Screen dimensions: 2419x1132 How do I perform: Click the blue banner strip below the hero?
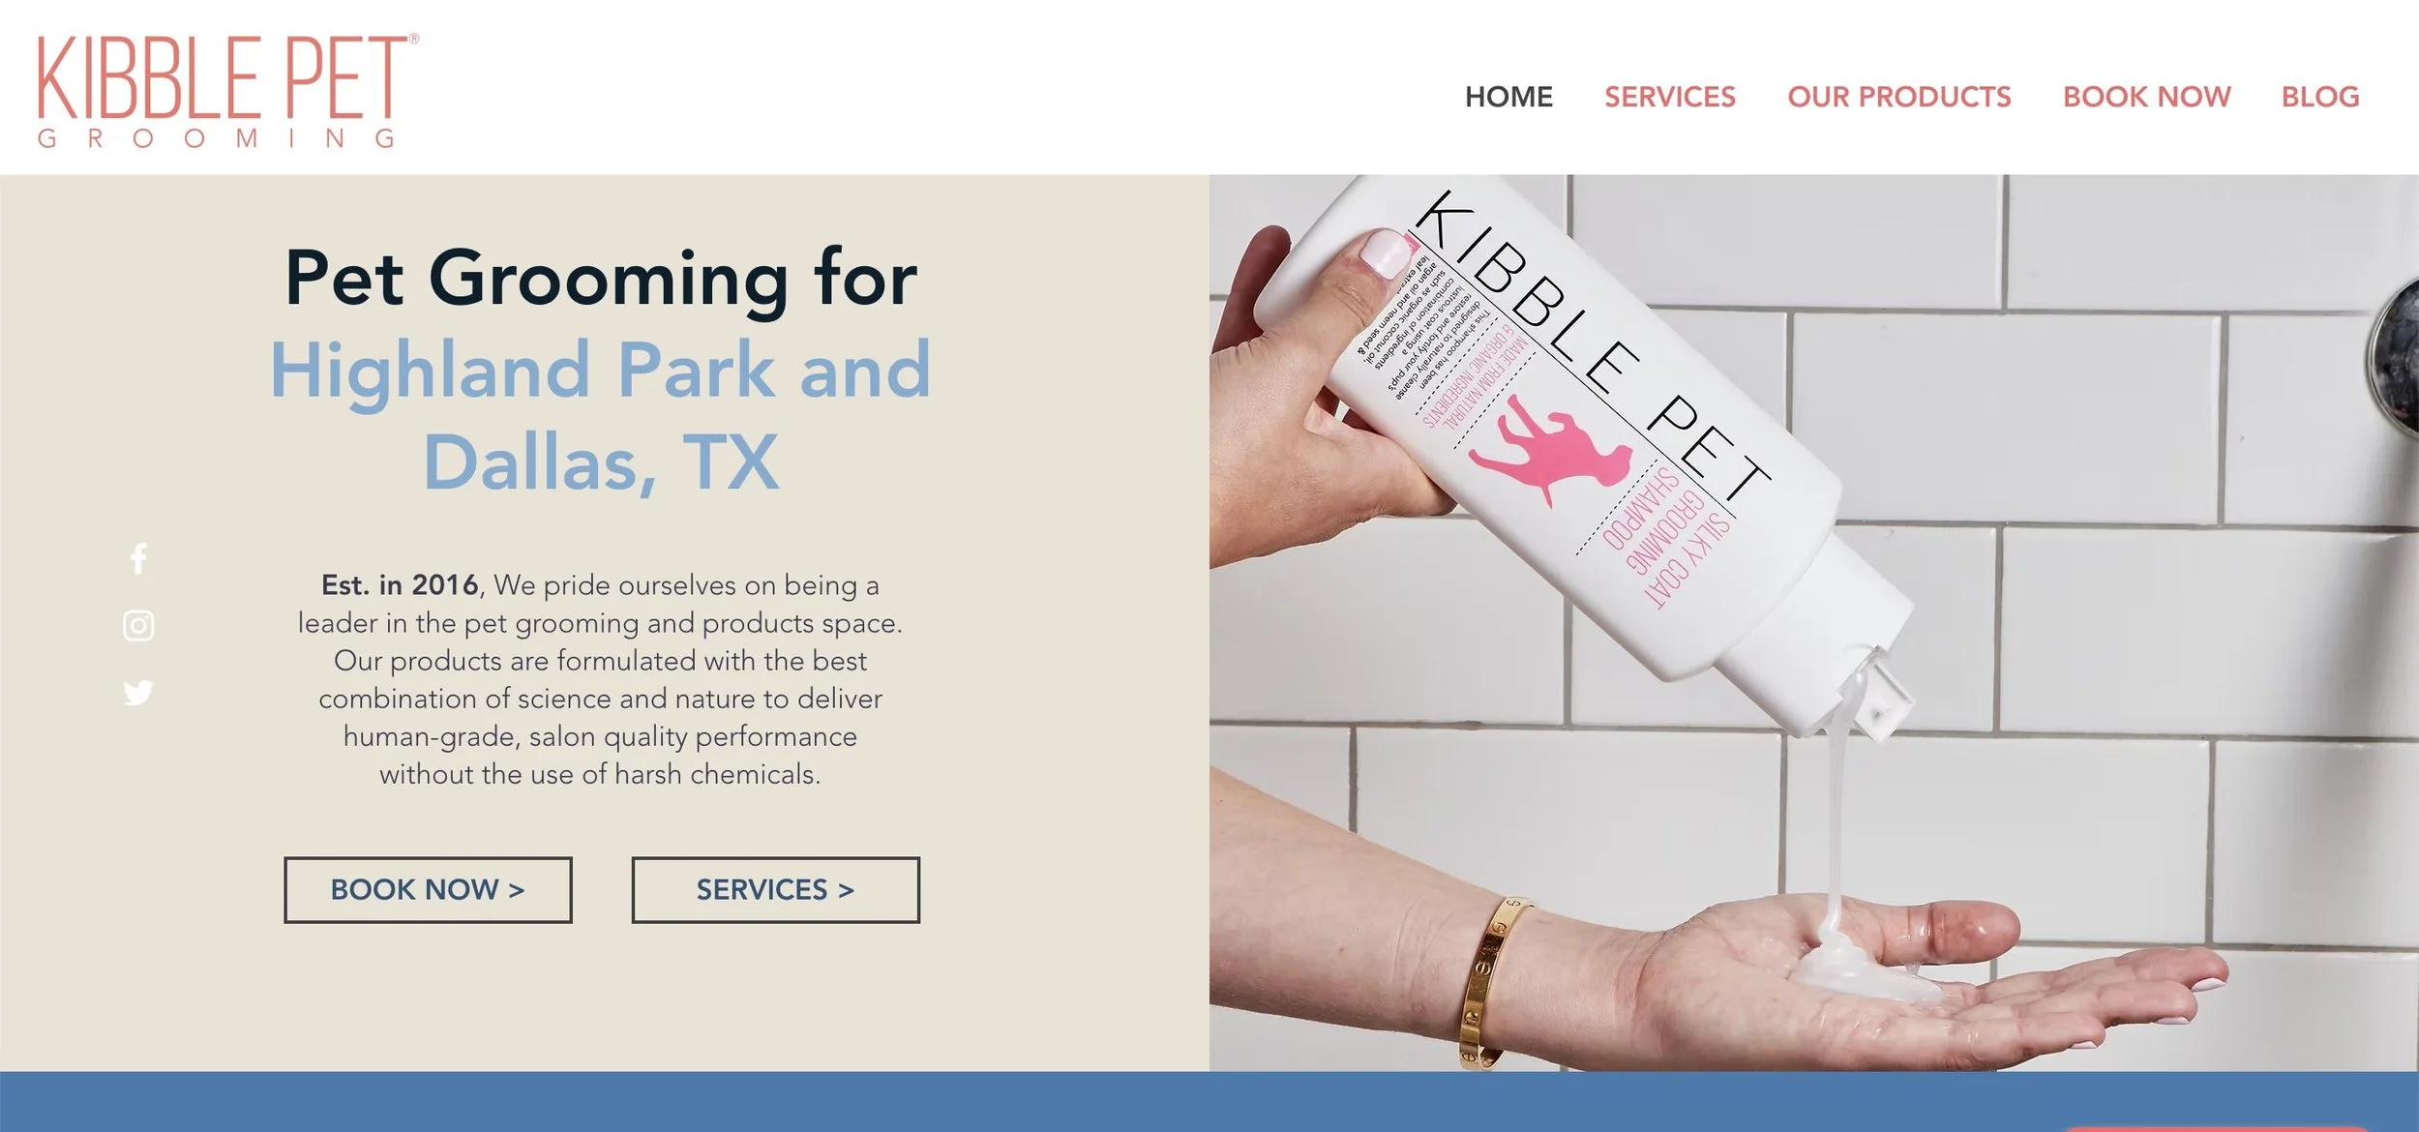coord(1209,1101)
